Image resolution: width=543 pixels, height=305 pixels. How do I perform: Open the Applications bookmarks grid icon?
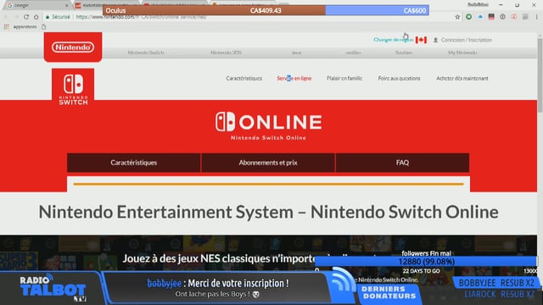tap(6, 26)
